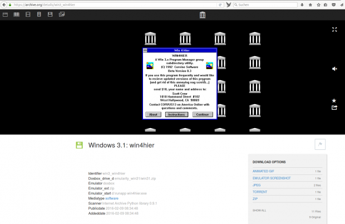Enter fullscreen mode for the emulator
345x224 pixels.
[334, 30]
